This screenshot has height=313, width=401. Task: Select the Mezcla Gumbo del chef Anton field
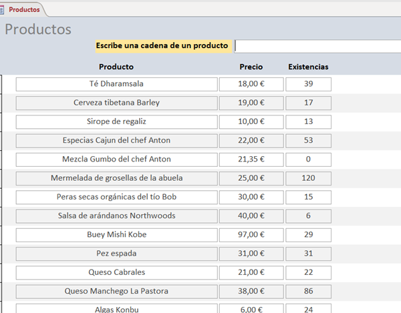tap(116, 160)
